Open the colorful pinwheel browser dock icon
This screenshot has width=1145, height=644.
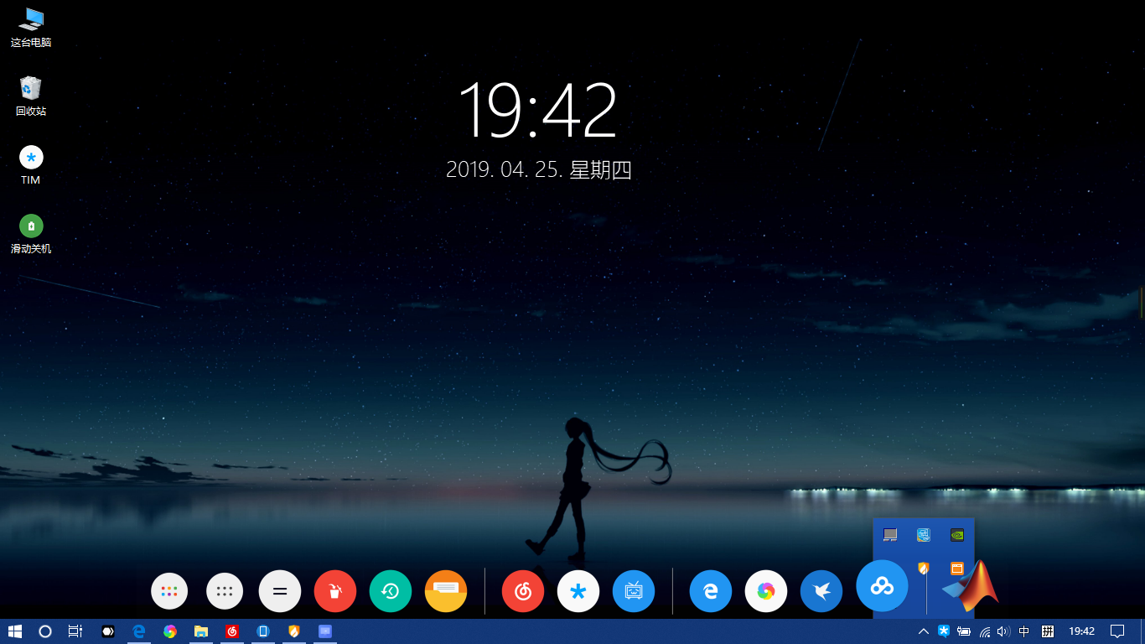pos(766,591)
